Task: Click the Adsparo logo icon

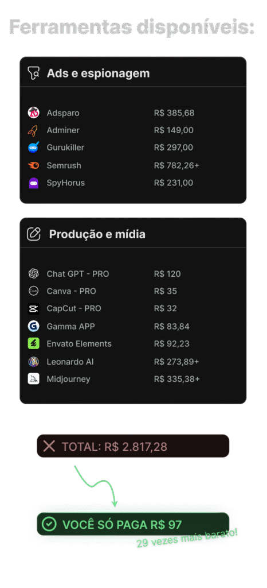Action: click(34, 113)
